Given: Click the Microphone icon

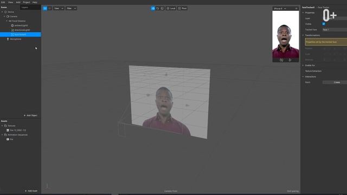Looking at the screenshot, I should pyautogui.click(x=8, y=39).
